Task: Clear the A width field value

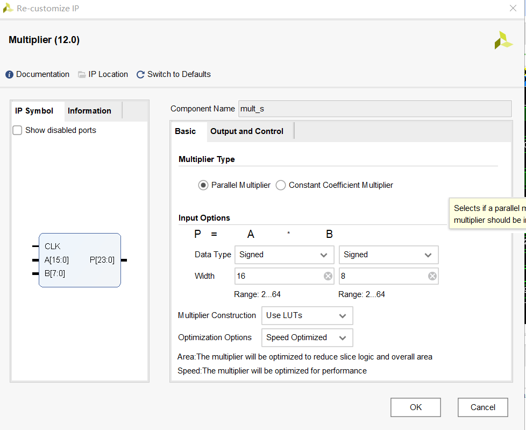Action: (328, 276)
